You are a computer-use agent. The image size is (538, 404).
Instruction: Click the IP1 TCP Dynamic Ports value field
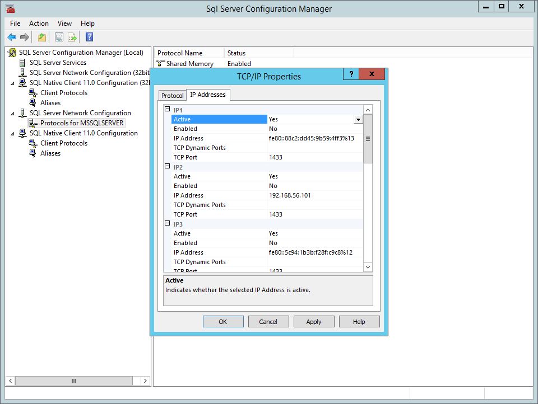[315, 148]
